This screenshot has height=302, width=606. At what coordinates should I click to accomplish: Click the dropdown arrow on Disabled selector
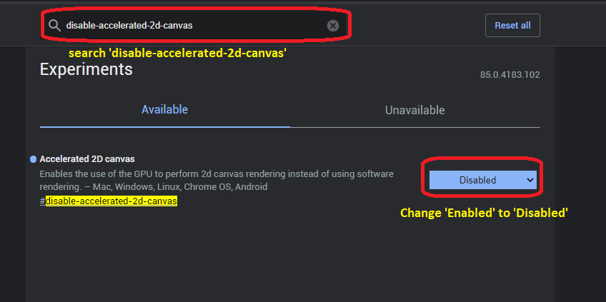click(x=530, y=180)
